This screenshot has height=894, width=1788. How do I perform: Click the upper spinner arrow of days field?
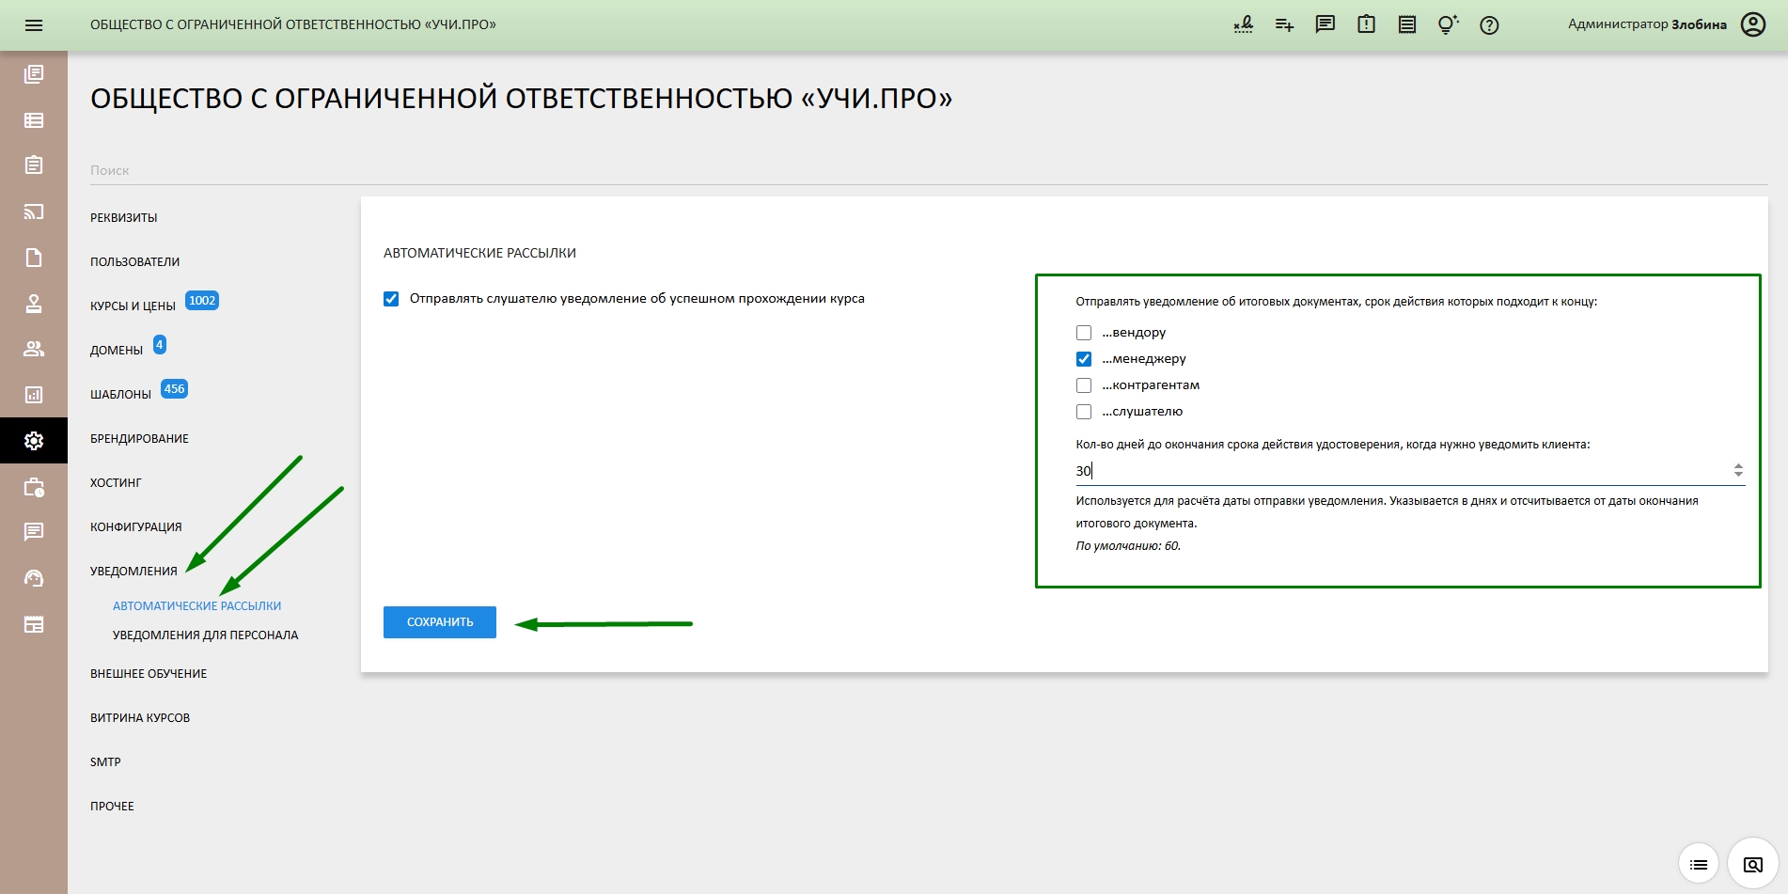[x=1738, y=463]
